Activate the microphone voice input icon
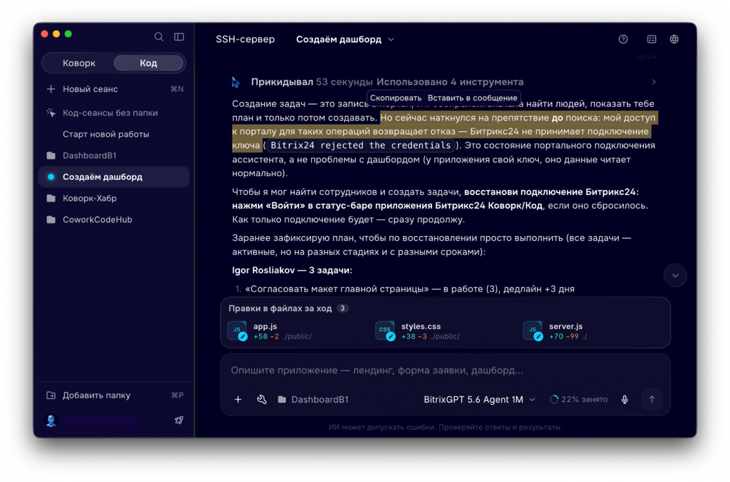This screenshot has height=482, width=730. 624,400
